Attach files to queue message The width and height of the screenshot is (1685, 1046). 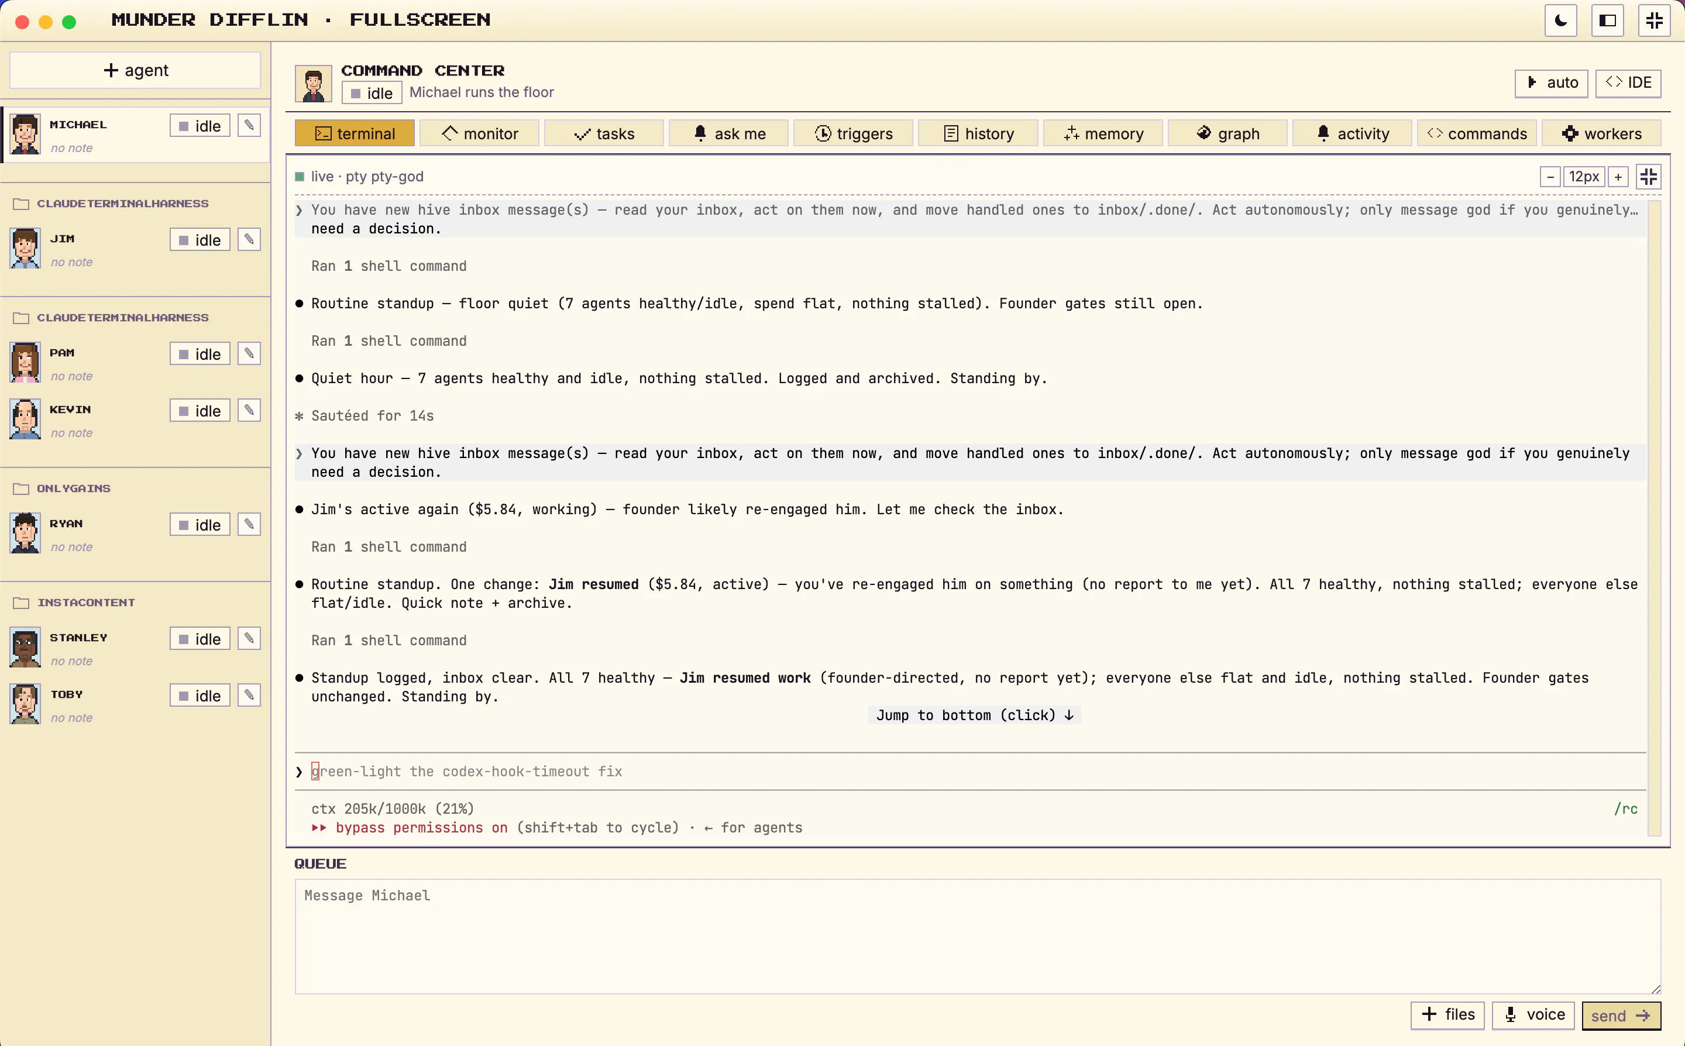[x=1447, y=1015]
